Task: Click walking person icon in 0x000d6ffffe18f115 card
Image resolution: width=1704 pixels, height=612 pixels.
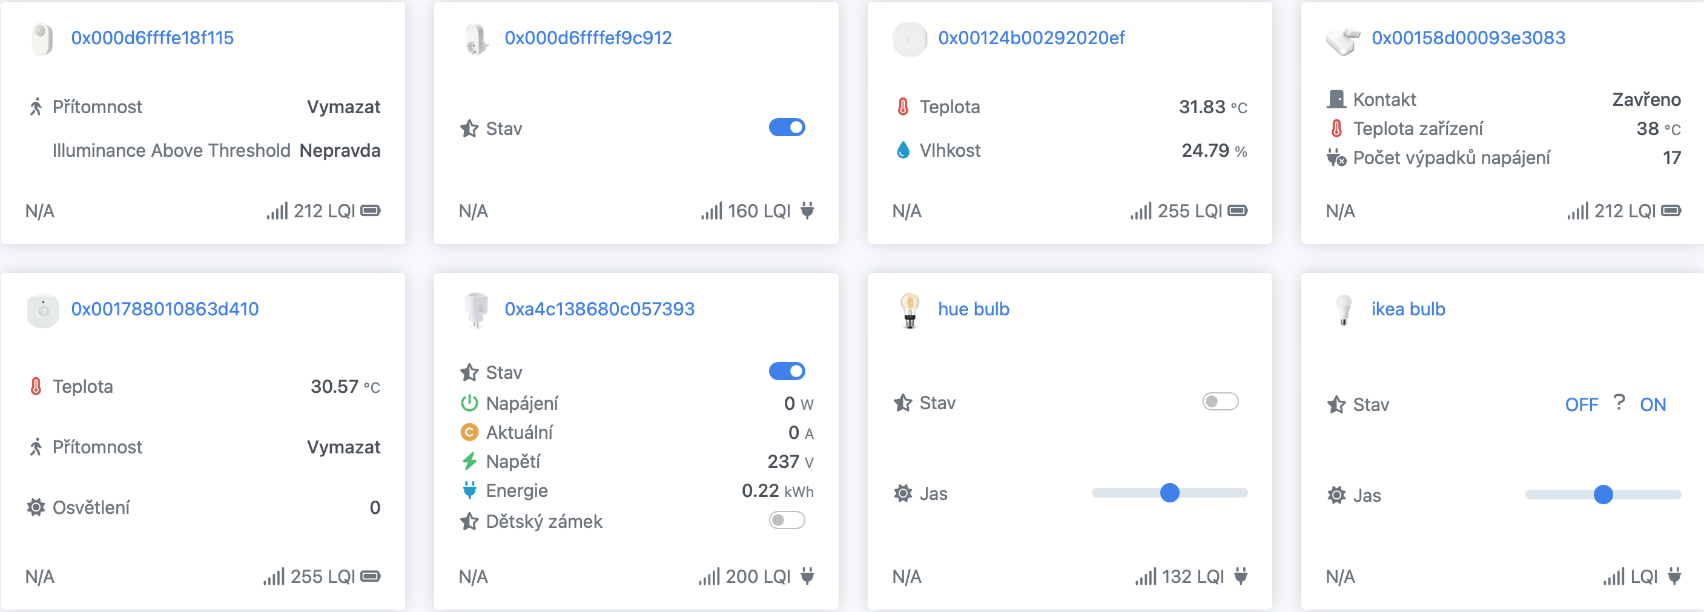Action: pos(36,107)
